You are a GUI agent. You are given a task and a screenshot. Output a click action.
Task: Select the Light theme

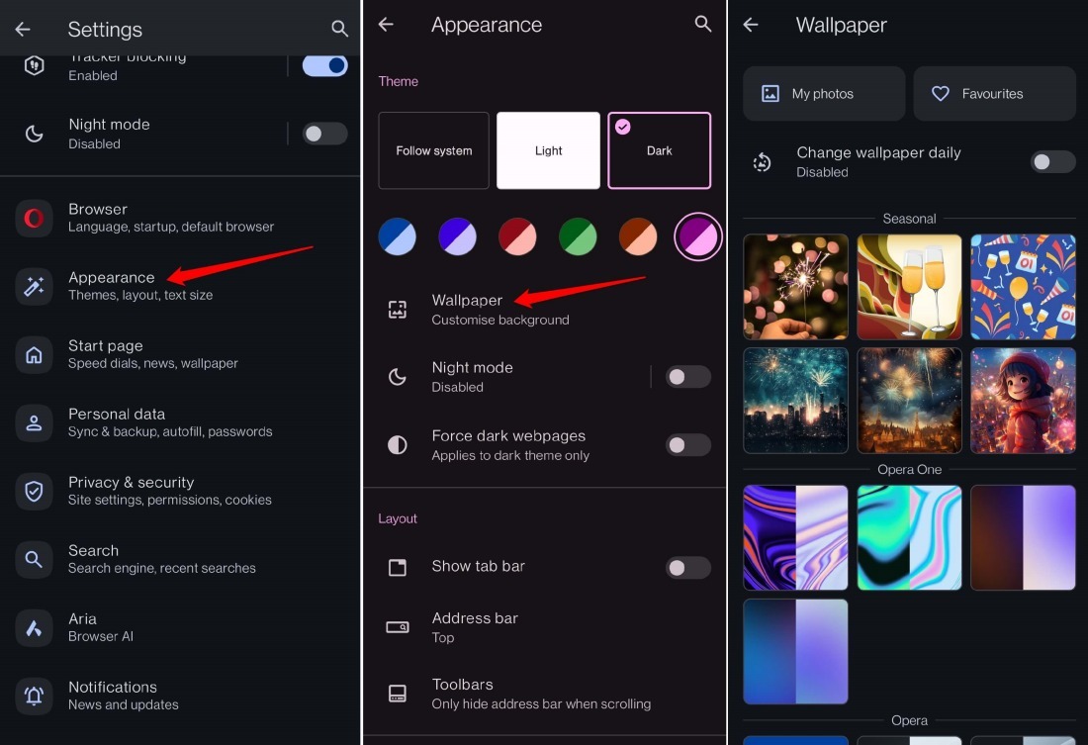(548, 150)
